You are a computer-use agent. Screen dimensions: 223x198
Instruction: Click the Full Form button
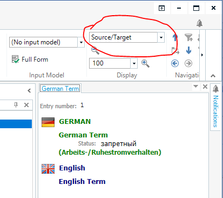point(30,60)
